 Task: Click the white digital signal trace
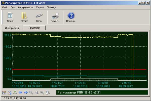click(84, 79)
